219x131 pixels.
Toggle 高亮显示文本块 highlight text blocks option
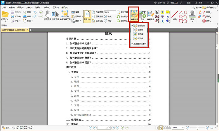click(x=139, y=44)
